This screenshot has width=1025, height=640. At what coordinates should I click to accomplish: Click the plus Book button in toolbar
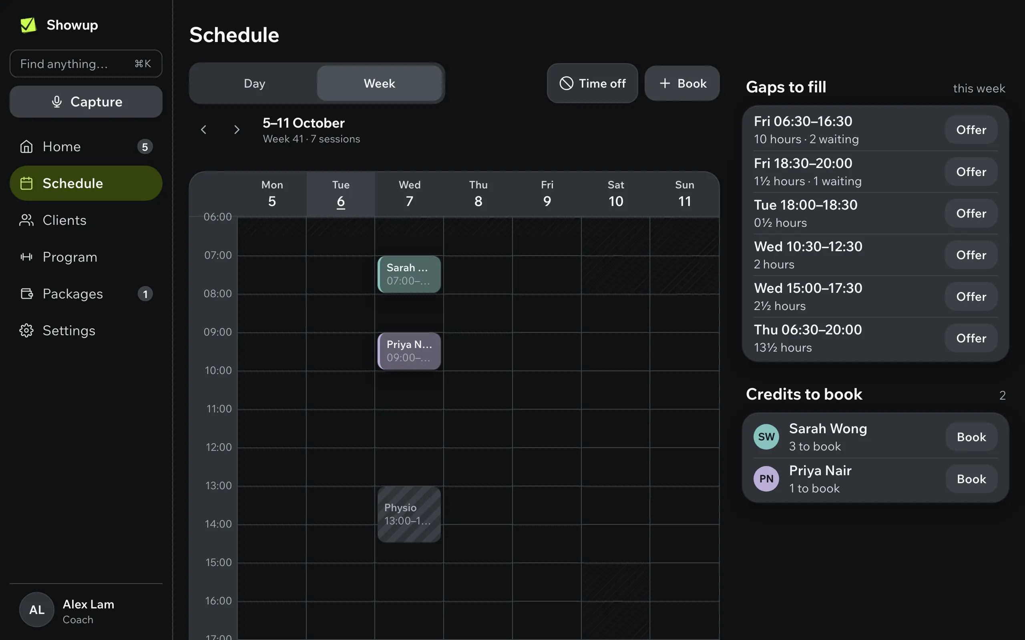point(682,83)
